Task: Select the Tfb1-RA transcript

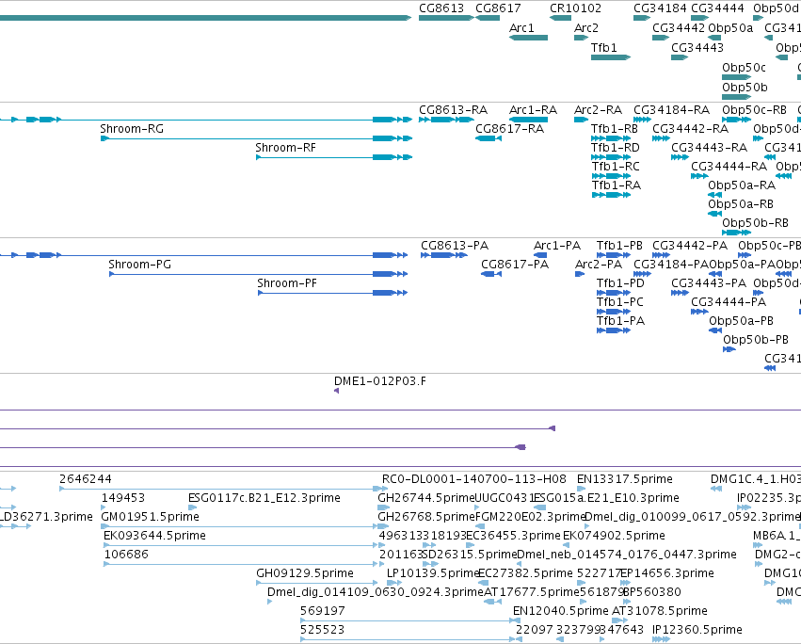Action: point(611,195)
